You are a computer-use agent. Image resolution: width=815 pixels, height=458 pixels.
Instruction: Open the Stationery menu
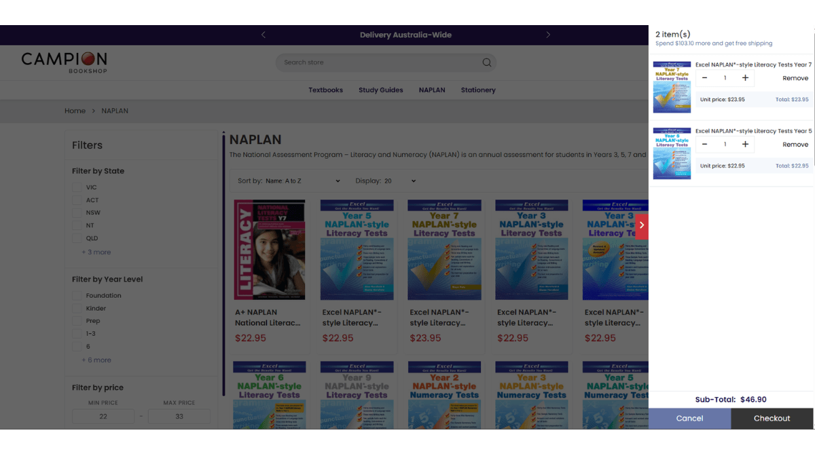click(x=478, y=90)
